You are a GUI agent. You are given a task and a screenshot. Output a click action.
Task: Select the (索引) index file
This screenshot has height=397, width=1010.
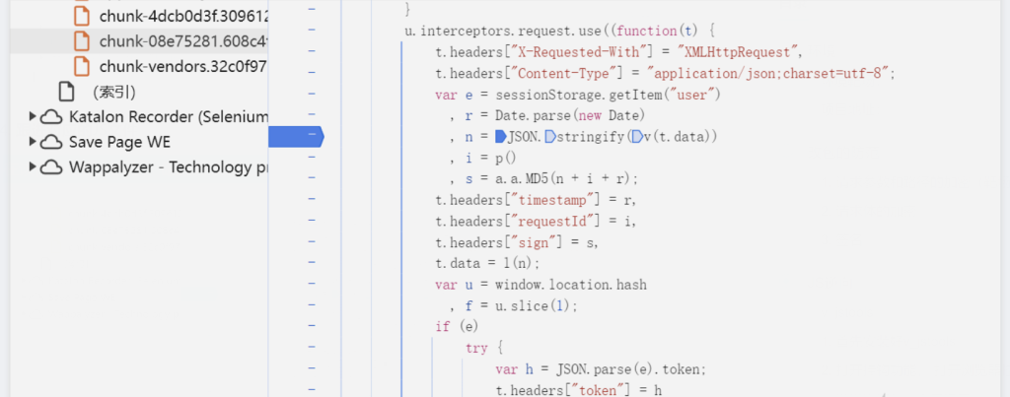(x=113, y=92)
